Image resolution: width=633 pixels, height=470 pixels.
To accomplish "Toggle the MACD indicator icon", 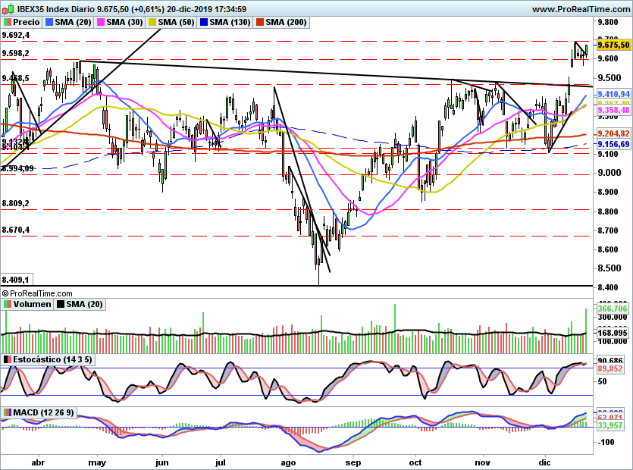I will coord(8,412).
